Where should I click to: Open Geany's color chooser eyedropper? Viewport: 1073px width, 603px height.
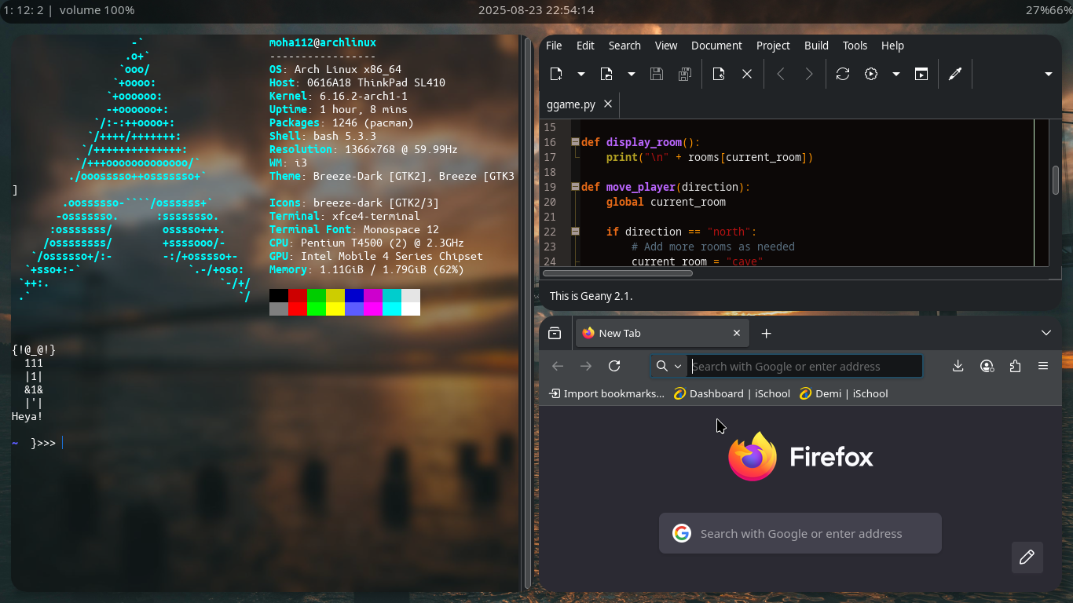click(955, 74)
